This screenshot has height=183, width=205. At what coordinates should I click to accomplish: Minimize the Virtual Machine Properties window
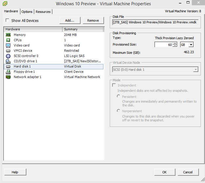pos(180,3)
